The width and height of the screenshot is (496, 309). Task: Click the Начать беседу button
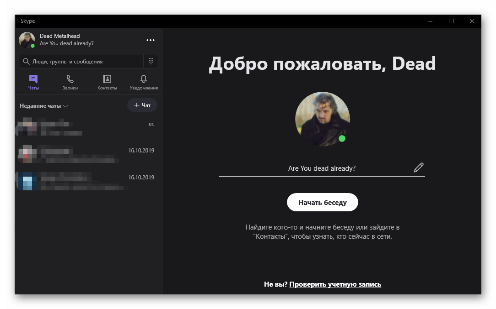click(322, 202)
